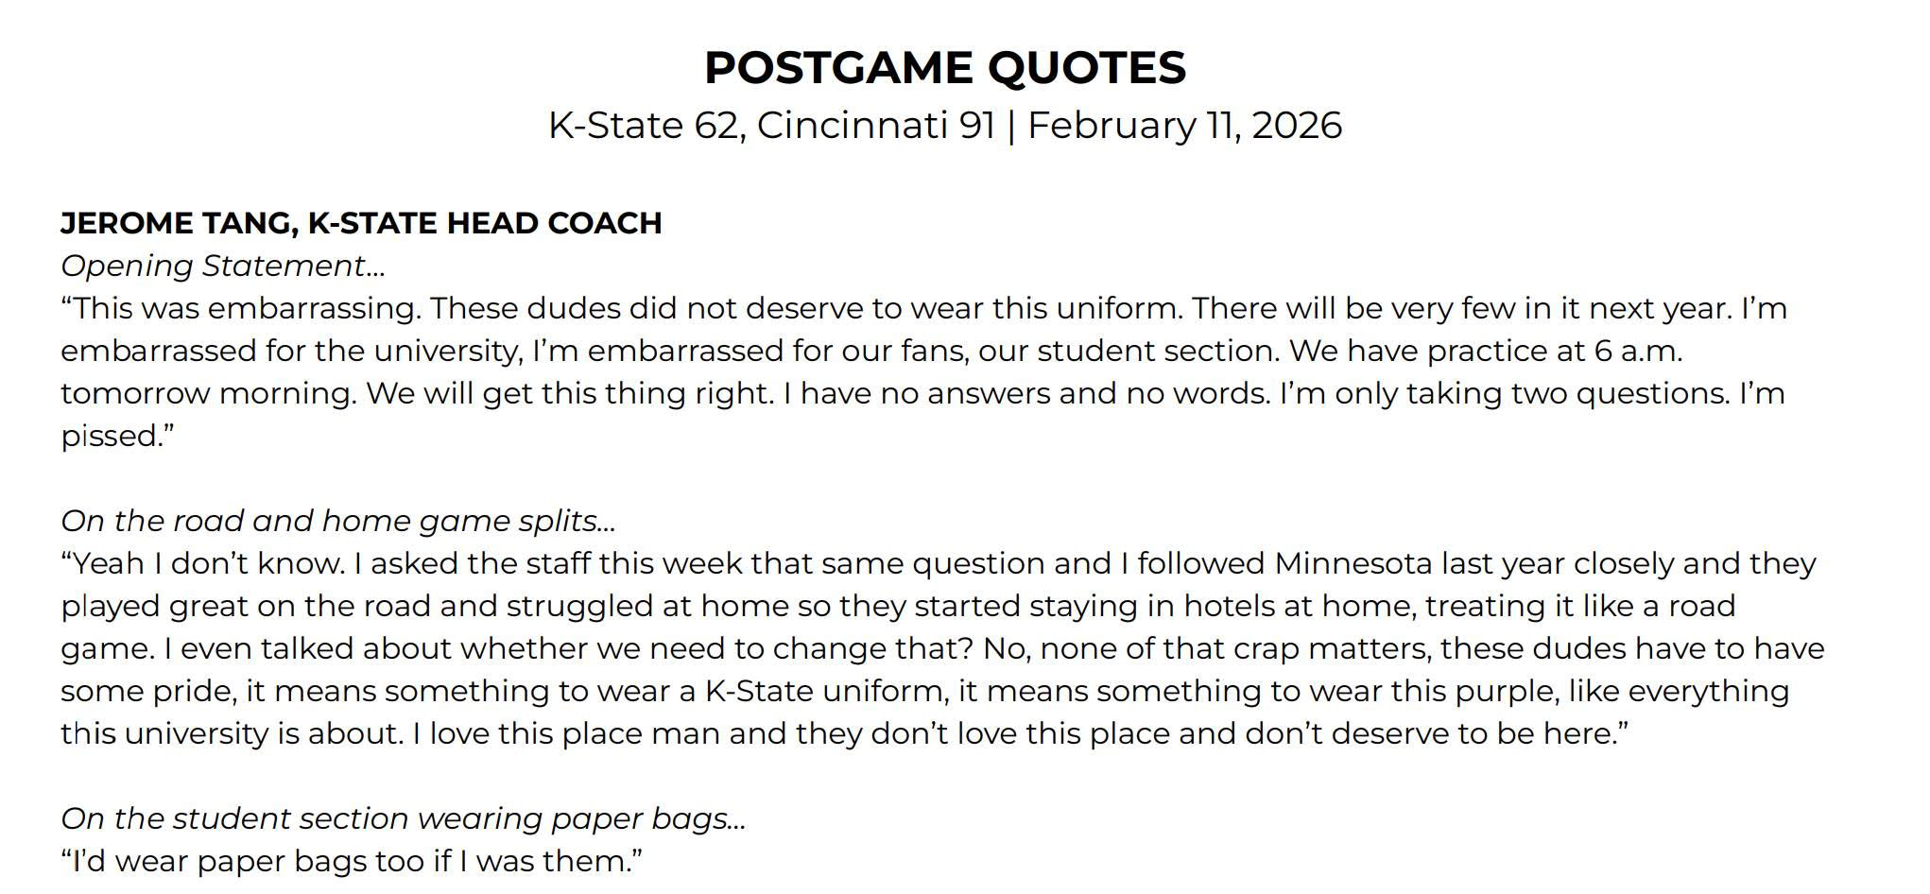Image resolution: width=1930 pixels, height=894 pixels.
Task: Click the italic "On the student section wearing paper bags" label
Action: click(x=403, y=818)
